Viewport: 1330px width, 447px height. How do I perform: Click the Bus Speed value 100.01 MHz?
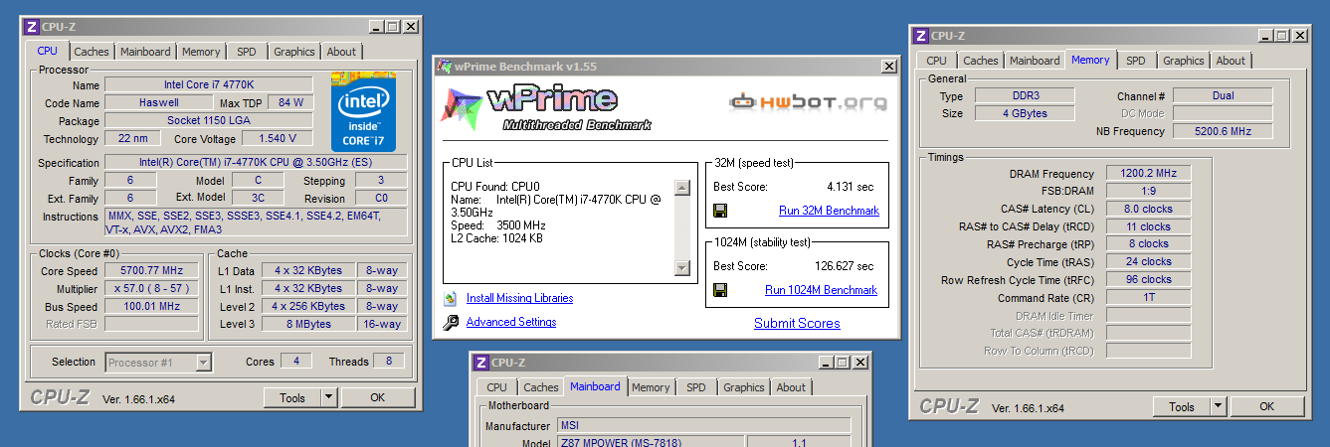153,307
